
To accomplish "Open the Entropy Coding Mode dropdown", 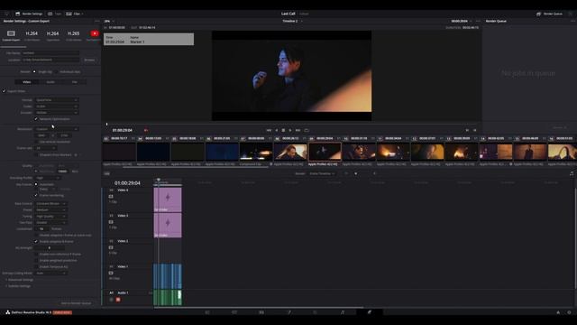I will pyautogui.click(x=50, y=273).
